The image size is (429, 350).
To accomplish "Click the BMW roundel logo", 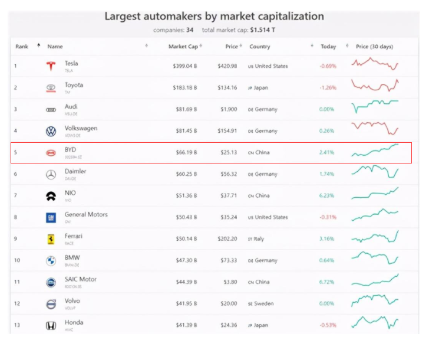I will tap(51, 260).
